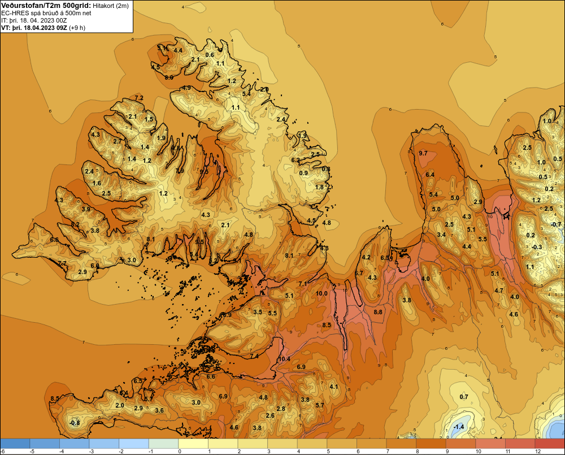Click the 7.4 temperature value
This screenshot has height=455, width=565.
click(254, 356)
